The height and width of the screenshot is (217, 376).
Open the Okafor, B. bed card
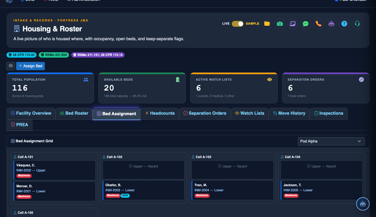coord(144,190)
